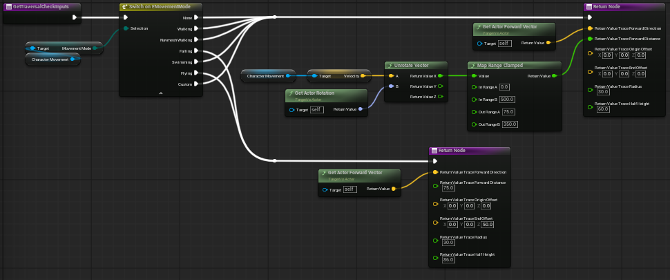Select the Unrotate Vector node header
This screenshot has width=670, height=280.
point(416,65)
